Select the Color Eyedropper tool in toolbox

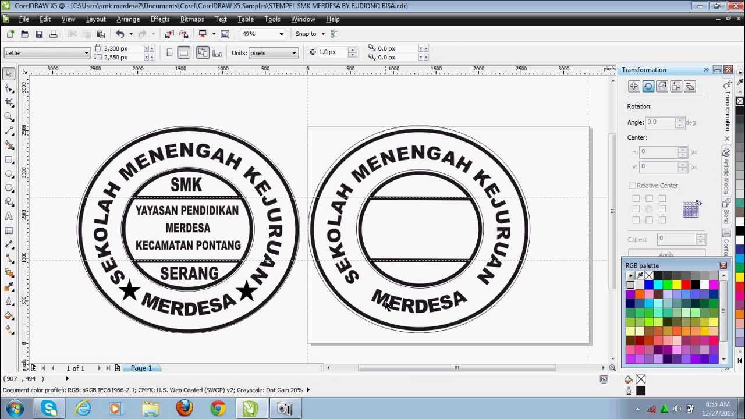tap(9, 287)
